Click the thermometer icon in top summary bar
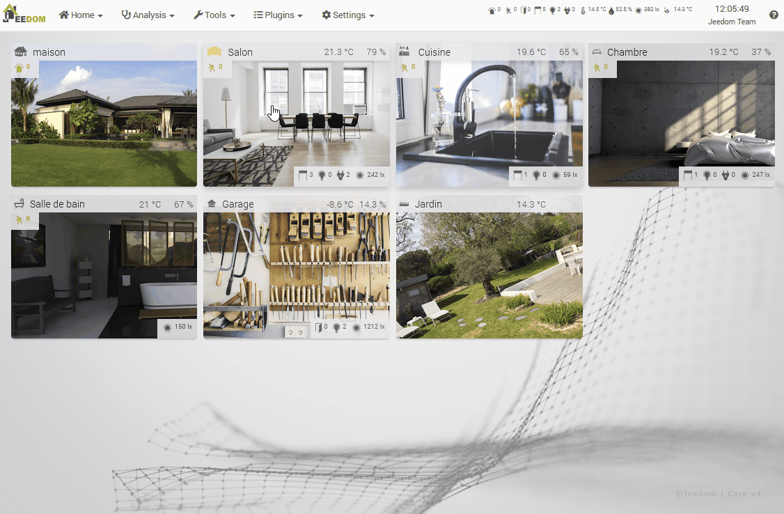 pos(583,10)
